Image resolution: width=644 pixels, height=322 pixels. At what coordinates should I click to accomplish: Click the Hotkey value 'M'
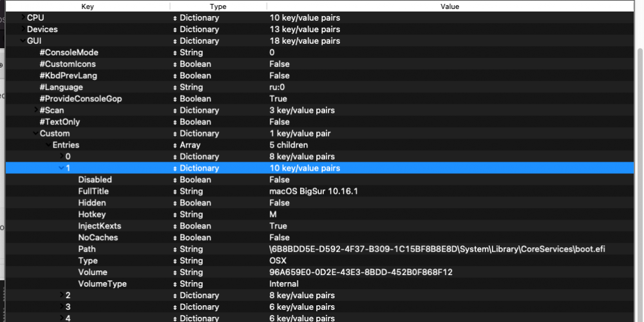(x=272, y=214)
